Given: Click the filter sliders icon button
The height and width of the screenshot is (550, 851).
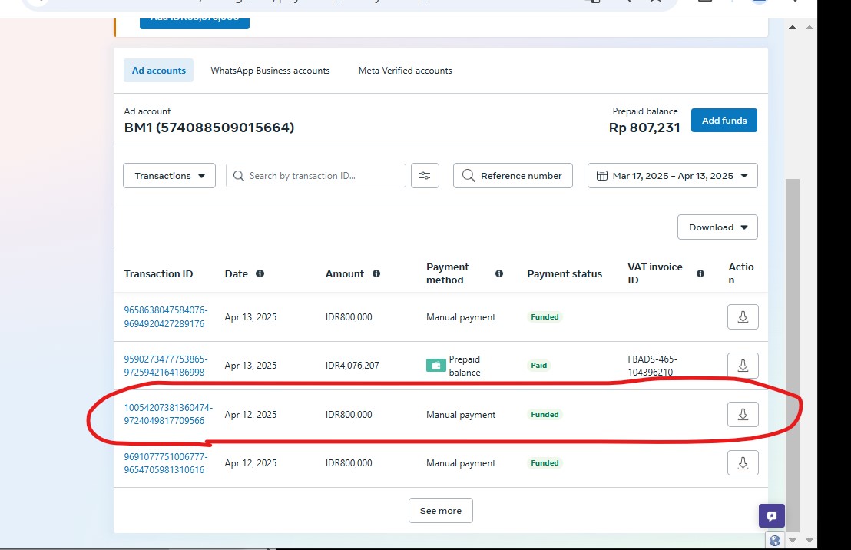Looking at the screenshot, I should (425, 176).
